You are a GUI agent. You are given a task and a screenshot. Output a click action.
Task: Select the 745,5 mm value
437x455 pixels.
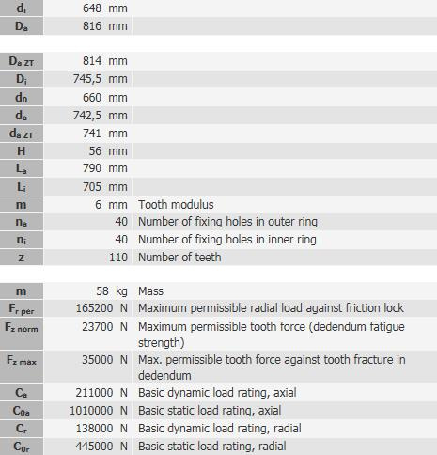pos(101,79)
